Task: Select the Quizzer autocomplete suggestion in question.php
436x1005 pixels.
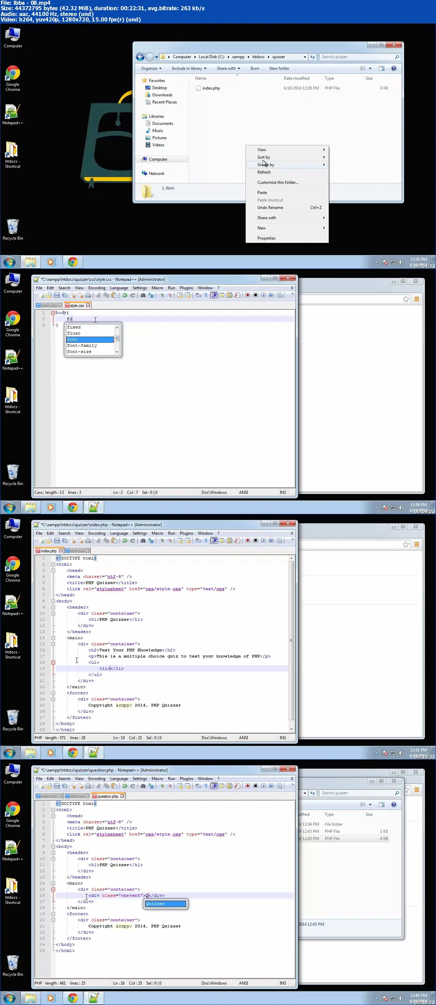Action: 165,904
